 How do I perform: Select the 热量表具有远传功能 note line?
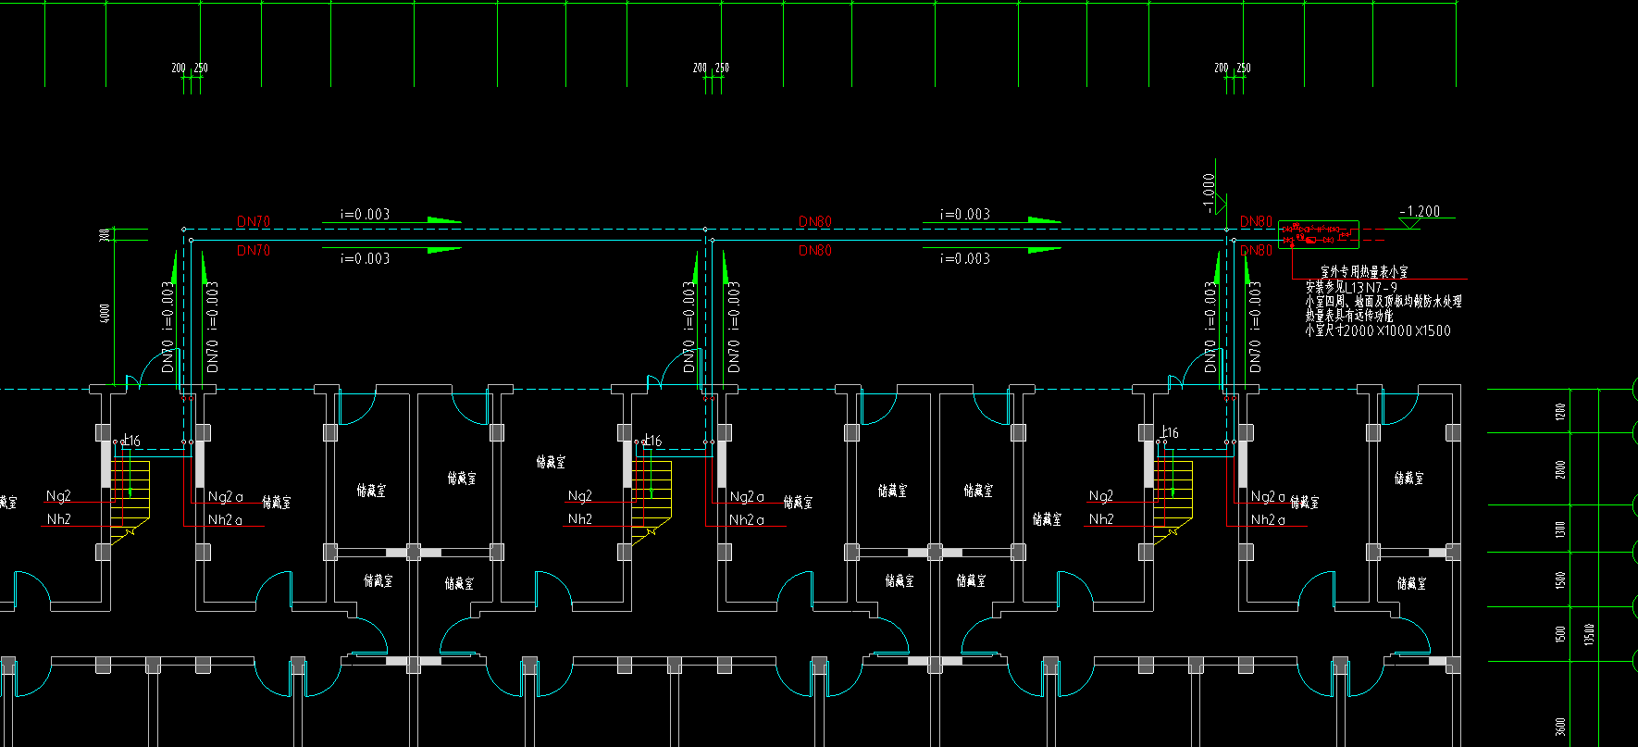tap(1349, 316)
